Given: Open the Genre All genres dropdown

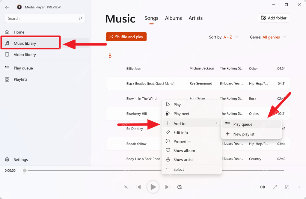Looking at the screenshot, I should click(x=268, y=37).
